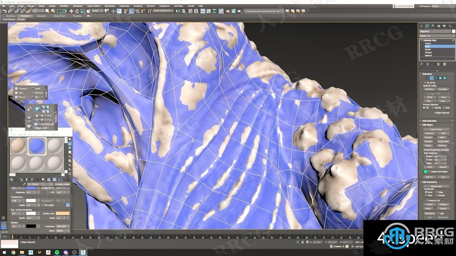Launch Spotify from the taskbar
456x256 pixels.
point(57,252)
